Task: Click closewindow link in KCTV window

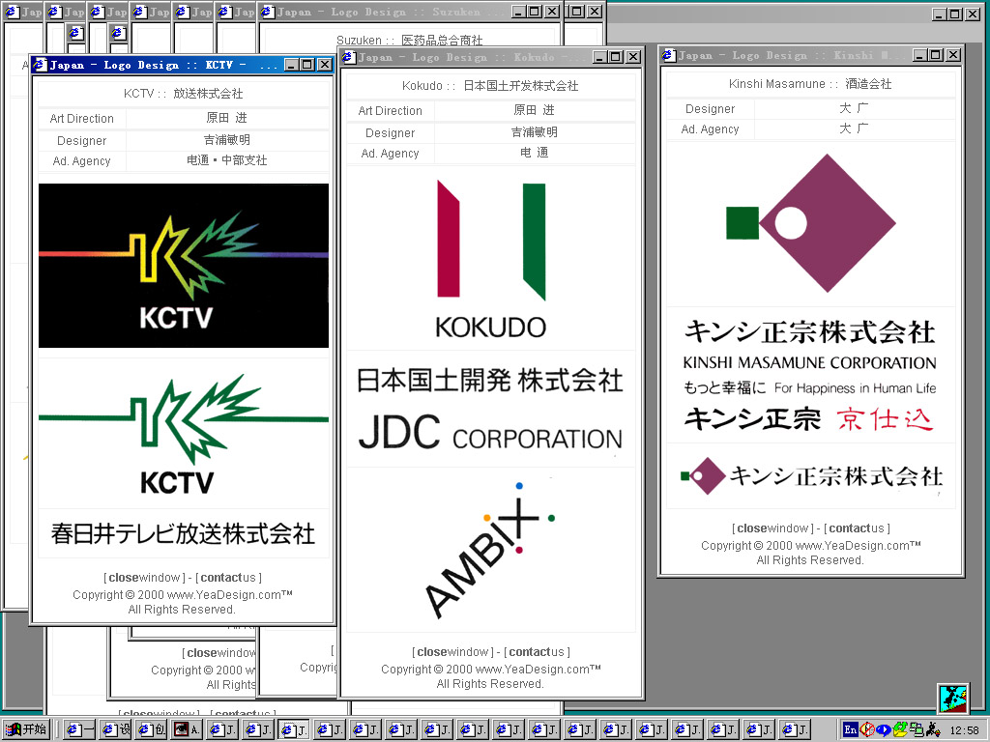Action: point(145,578)
